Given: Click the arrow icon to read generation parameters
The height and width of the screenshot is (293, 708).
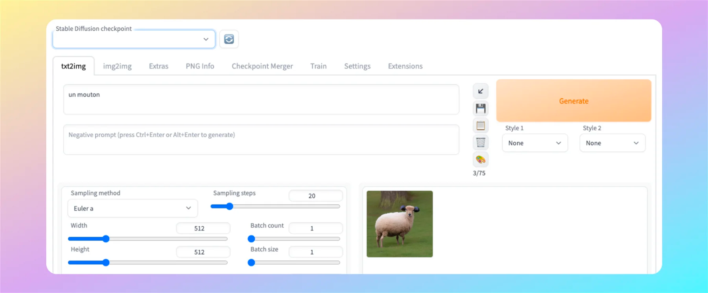Looking at the screenshot, I should [x=480, y=91].
